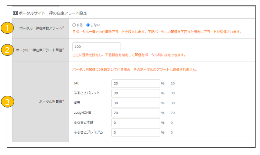Screen dimensions: 260x155
Task: Select the ふるさと本舗 threshold input
Action: pos(136,123)
